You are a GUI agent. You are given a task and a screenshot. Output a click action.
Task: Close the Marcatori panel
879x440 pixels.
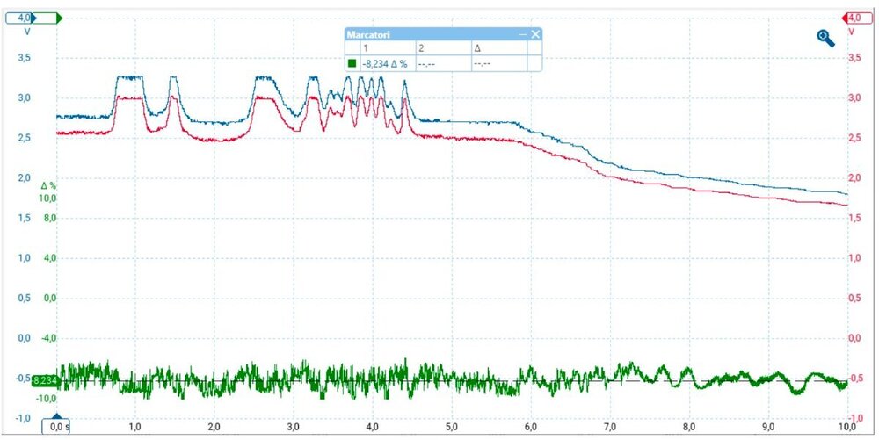[535, 34]
